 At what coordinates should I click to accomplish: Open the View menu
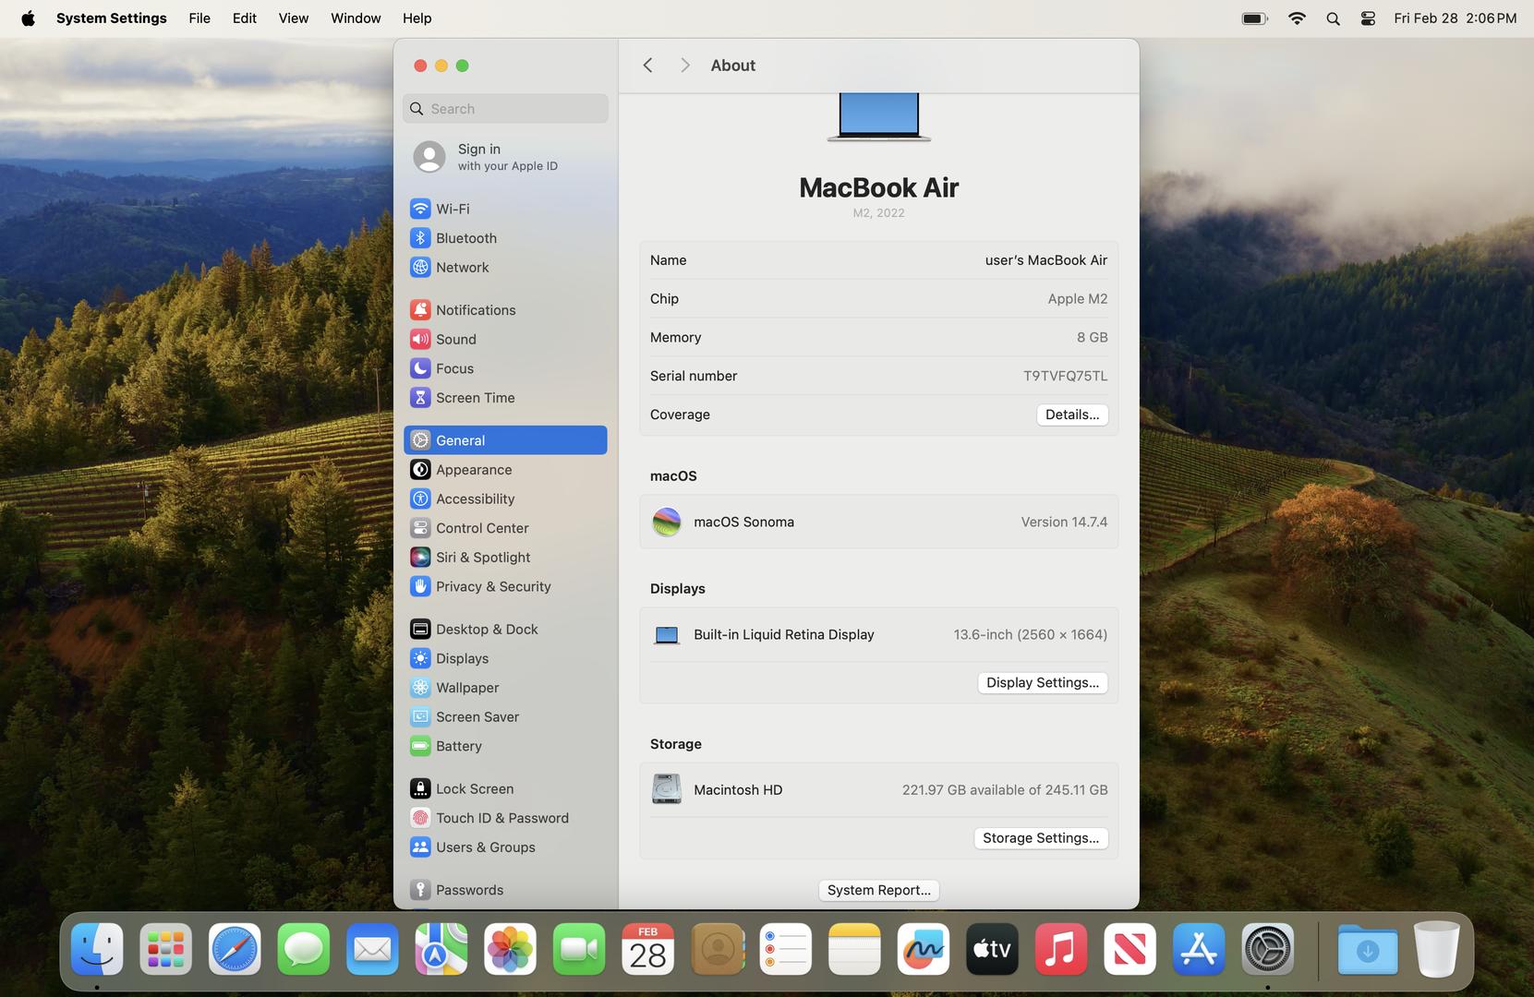point(293,18)
